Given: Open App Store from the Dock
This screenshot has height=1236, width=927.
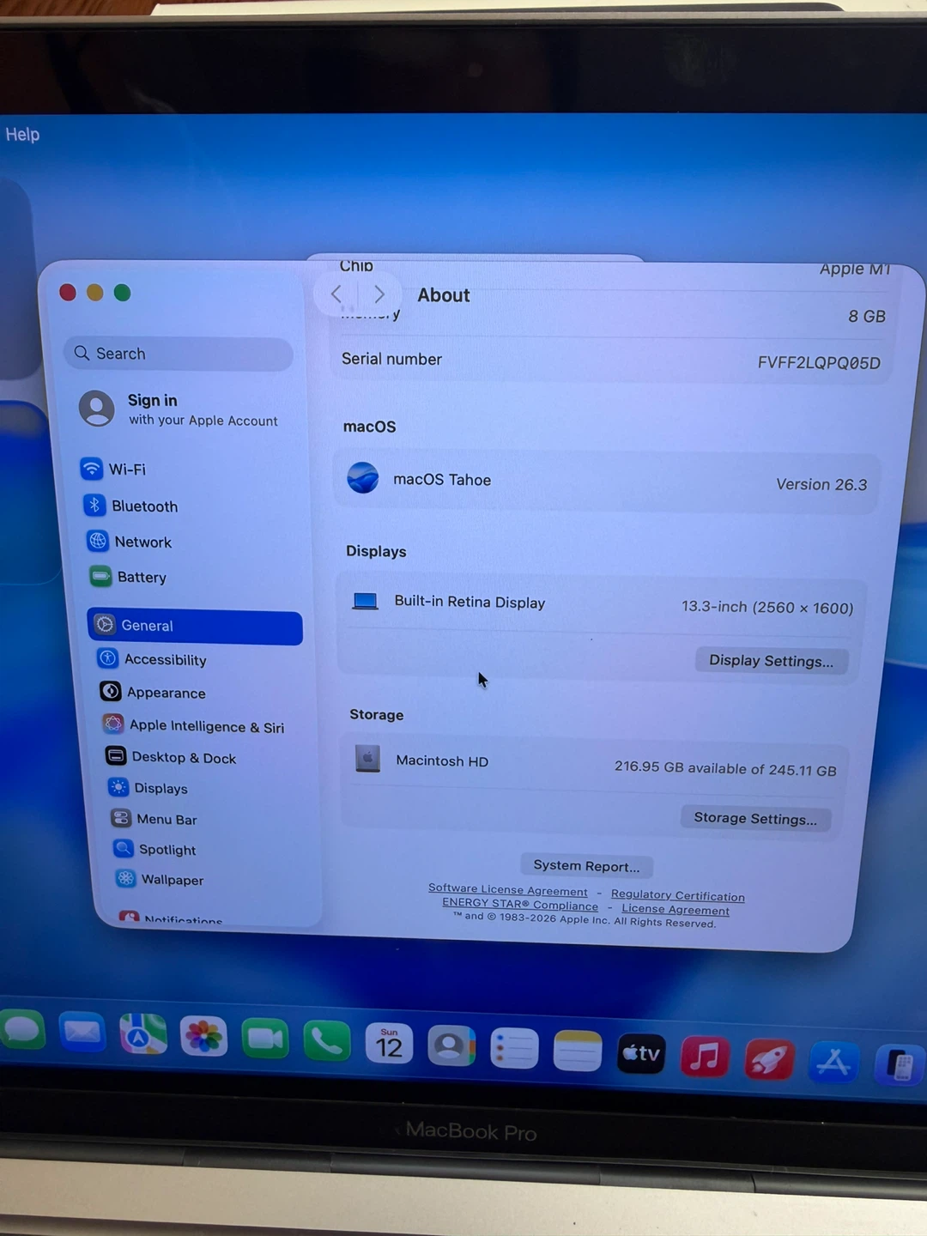Looking at the screenshot, I should pyautogui.click(x=833, y=1063).
